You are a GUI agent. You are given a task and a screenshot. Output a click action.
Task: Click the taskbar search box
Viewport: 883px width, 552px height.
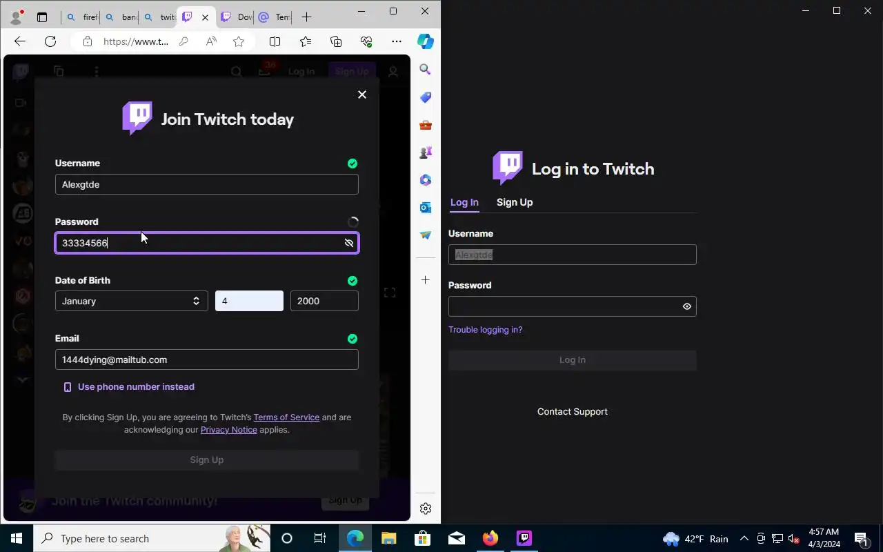(152, 538)
